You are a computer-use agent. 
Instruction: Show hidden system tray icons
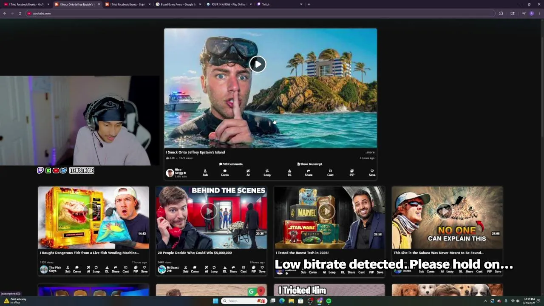485,301
